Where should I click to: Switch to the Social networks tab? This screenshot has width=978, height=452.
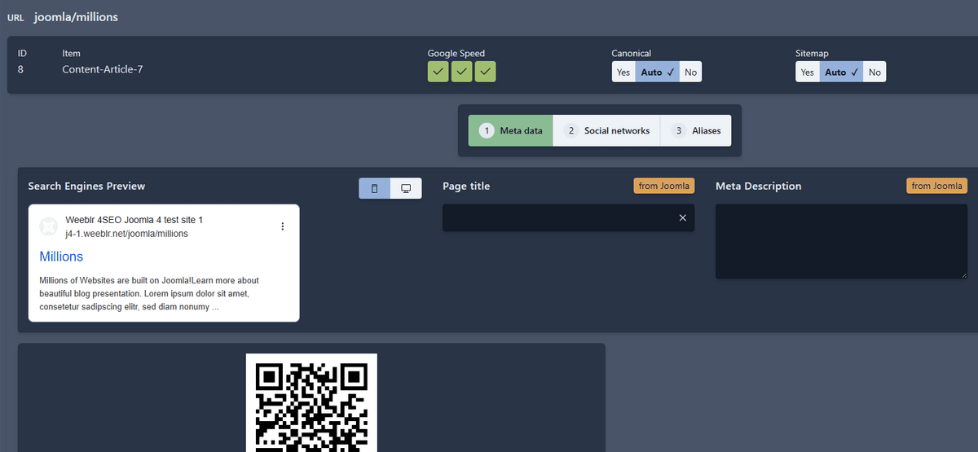pos(606,130)
